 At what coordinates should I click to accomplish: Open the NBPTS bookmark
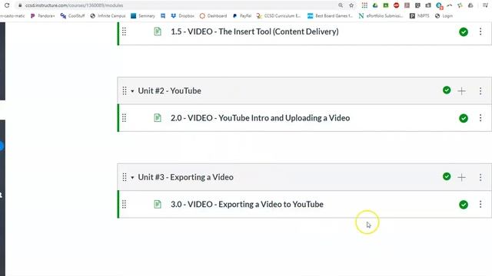pos(420,15)
